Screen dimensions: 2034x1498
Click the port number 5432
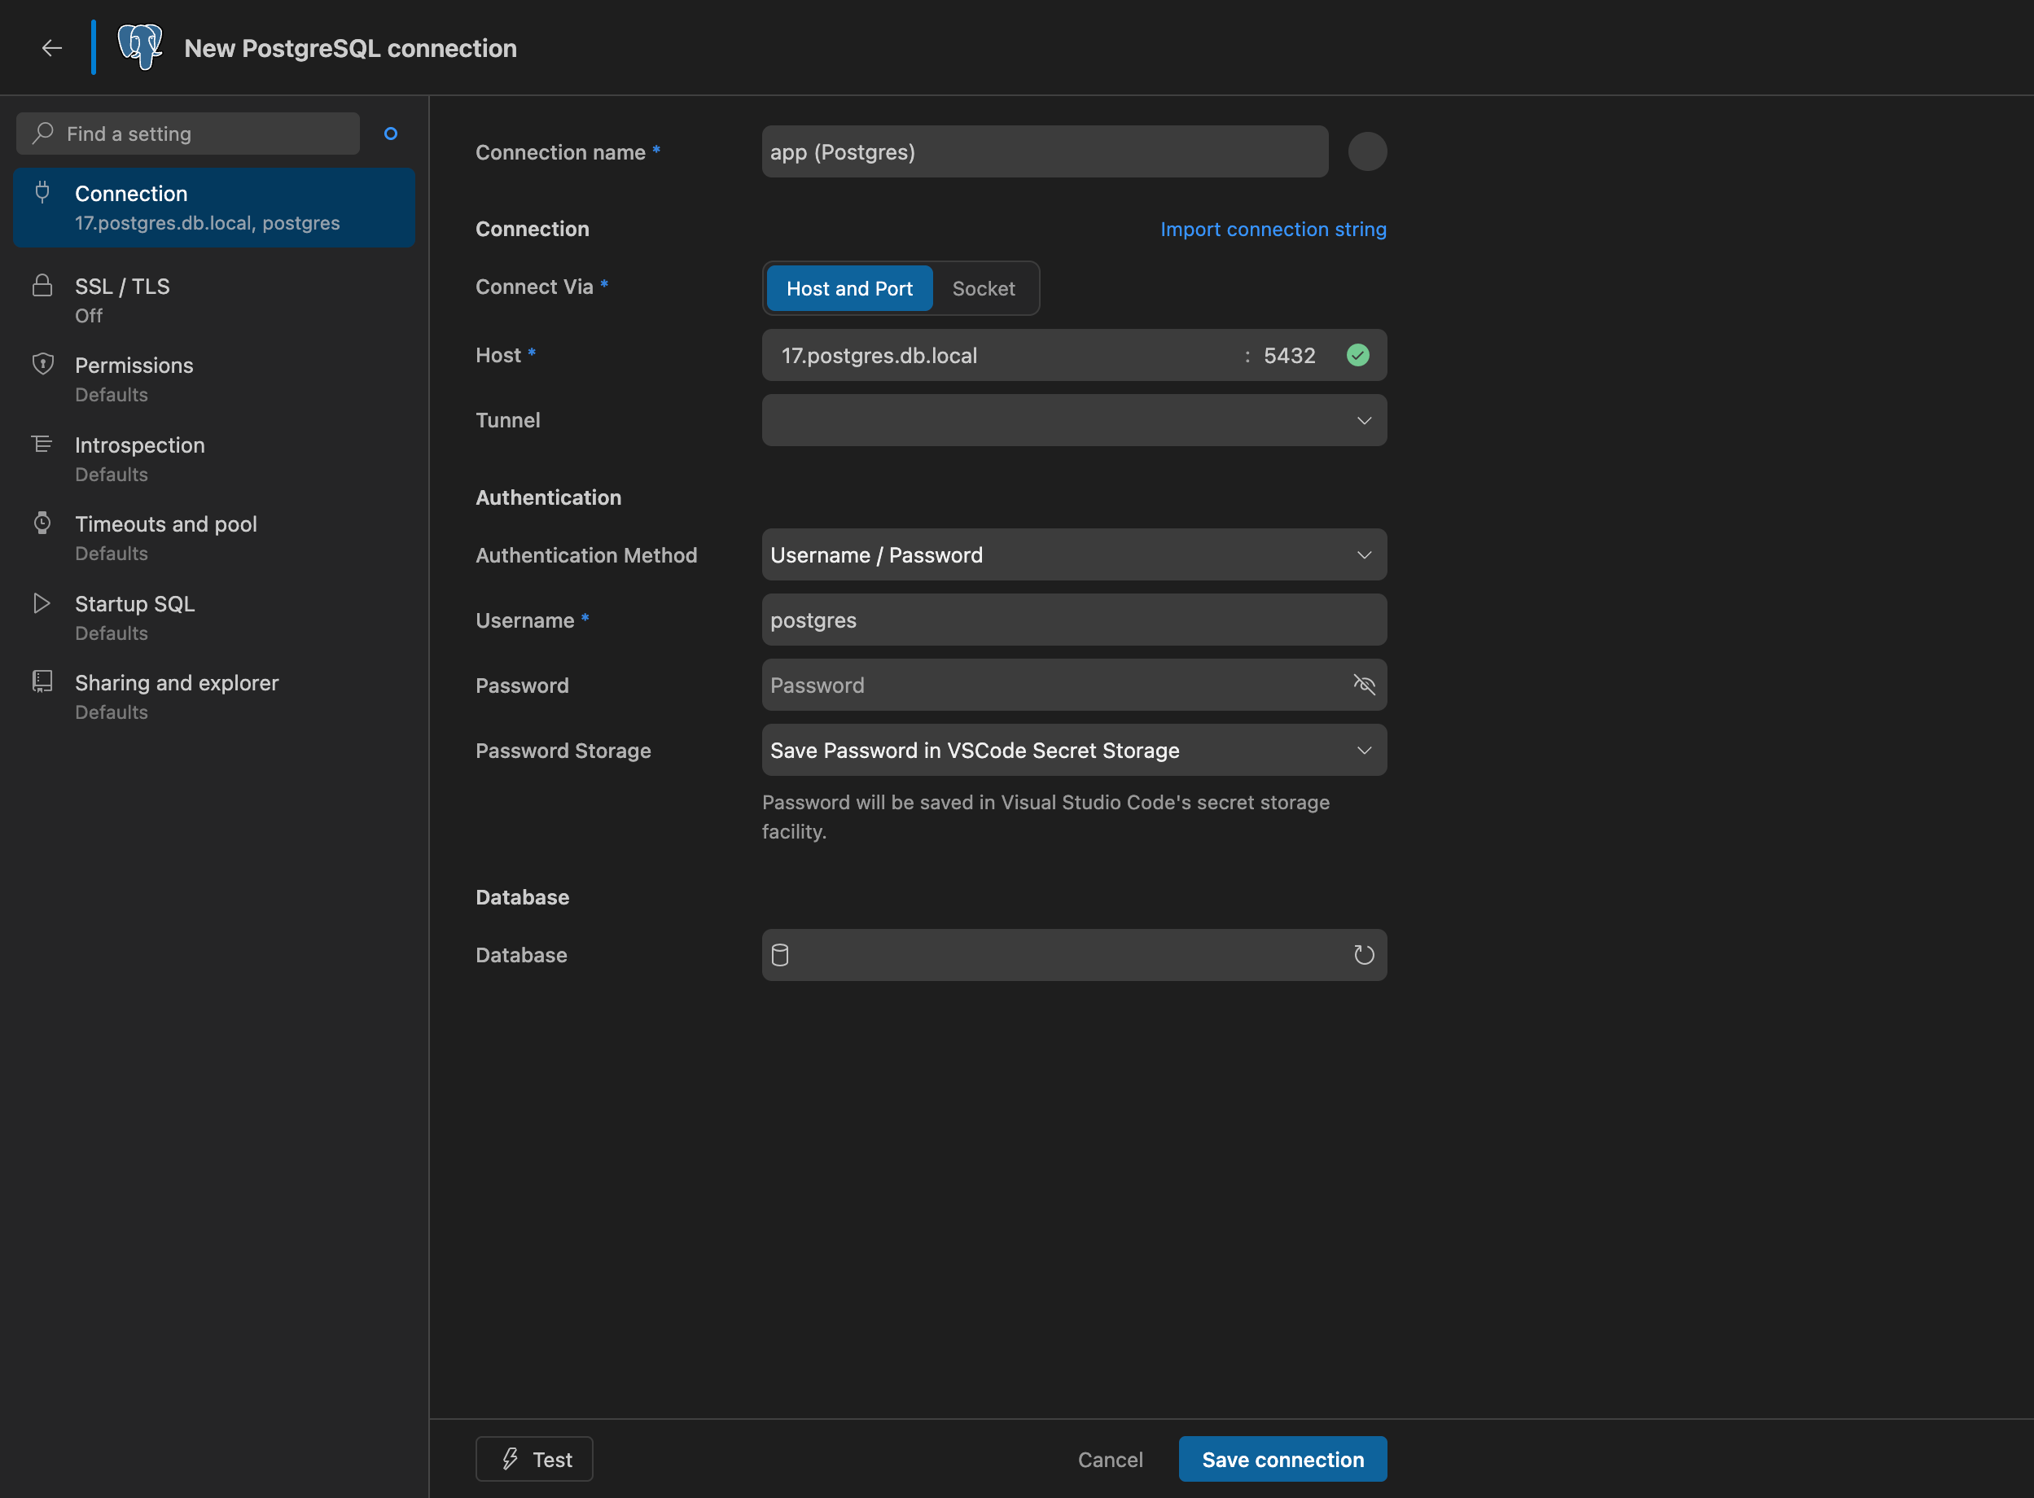pyautogui.click(x=1290, y=356)
